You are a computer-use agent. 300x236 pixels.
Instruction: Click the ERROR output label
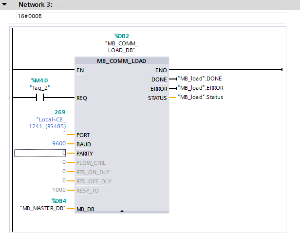159,89
